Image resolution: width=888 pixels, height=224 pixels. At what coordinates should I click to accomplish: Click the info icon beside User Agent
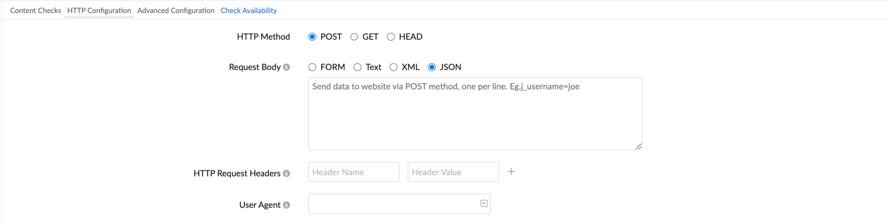[x=287, y=205]
